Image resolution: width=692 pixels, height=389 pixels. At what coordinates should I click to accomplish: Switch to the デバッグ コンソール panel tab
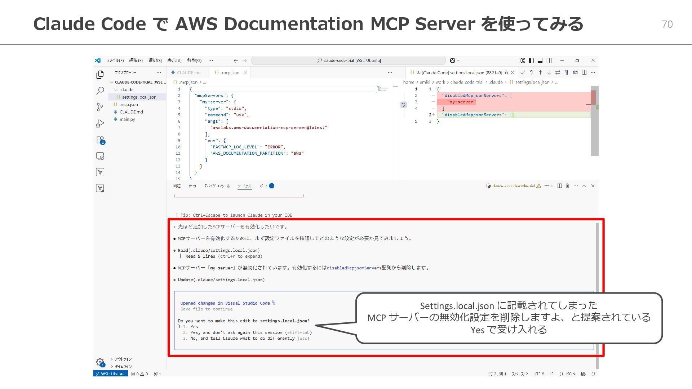(x=217, y=186)
